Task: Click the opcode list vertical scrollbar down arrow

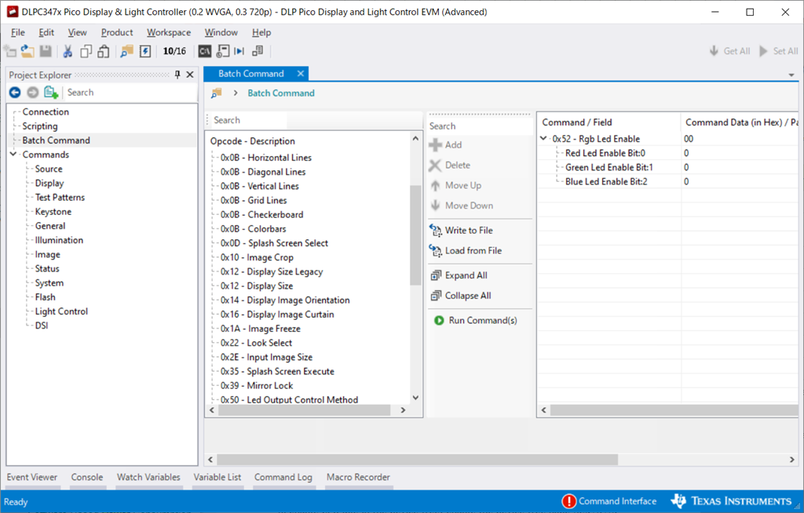Action: click(415, 398)
